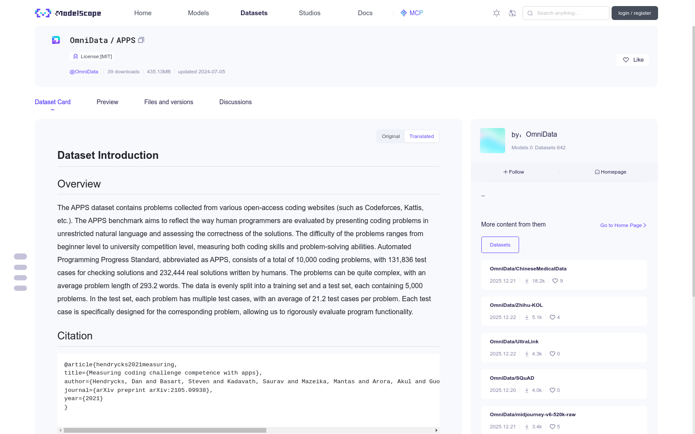Click the fourth outline navigation marker
The width and height of the screenshot is (695, 434).
pos(20,288)
